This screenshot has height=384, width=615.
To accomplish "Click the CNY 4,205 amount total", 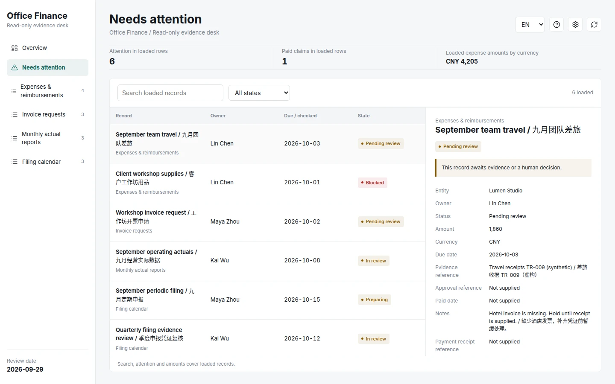I will 462,61.
